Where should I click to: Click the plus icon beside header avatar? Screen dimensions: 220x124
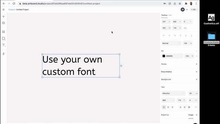[x=187, y=10]
